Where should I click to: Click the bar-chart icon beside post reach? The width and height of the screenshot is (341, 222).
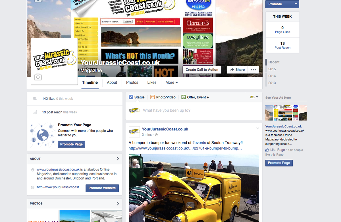pyautogui.click(x=34, y=112)
